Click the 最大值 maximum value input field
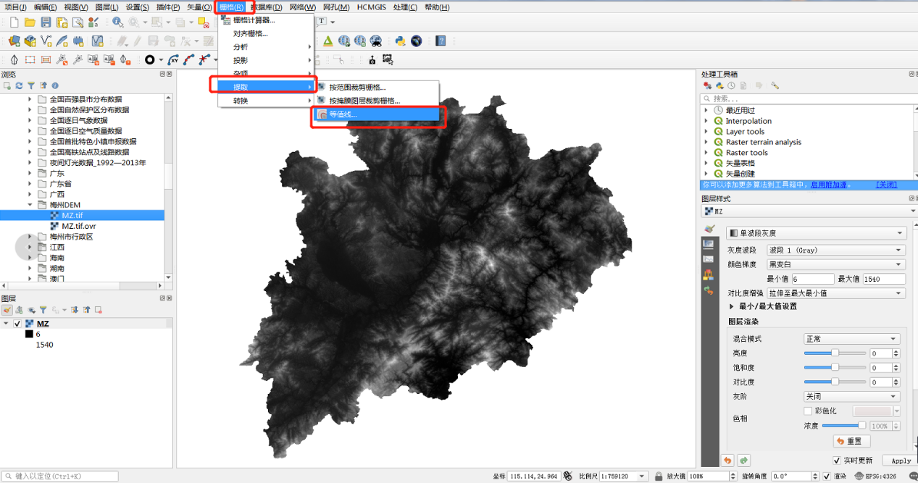This screenshot has height=483, width=918. 884,279
